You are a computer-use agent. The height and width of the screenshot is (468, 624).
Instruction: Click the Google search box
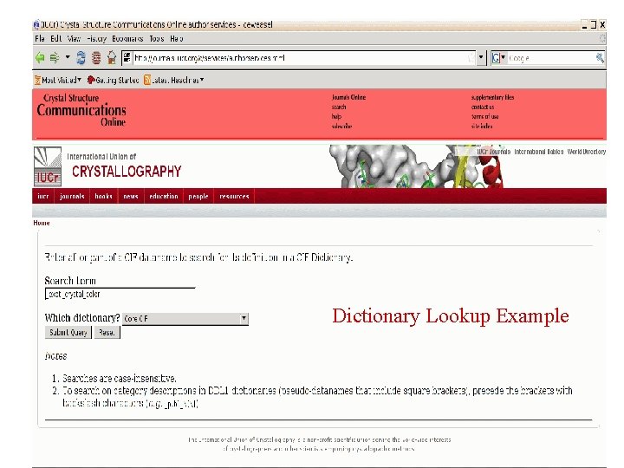point(551,58)
